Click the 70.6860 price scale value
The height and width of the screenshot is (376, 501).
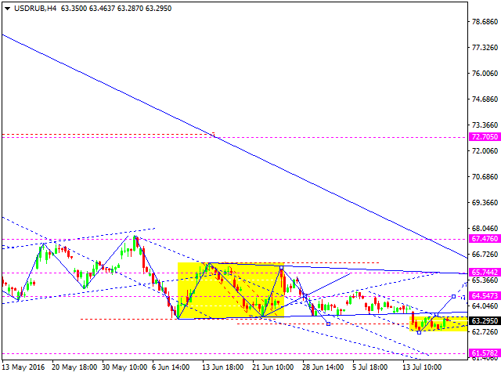coord(485,177)
